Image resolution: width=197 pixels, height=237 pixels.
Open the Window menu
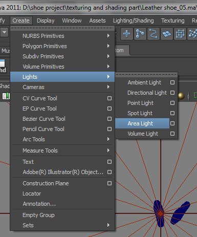coord(72,20)
